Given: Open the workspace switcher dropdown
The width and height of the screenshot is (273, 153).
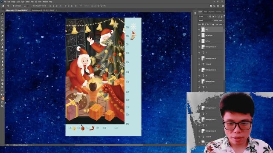Looking at the screenshot, I should pyautogui.click(x=218, y=6).
